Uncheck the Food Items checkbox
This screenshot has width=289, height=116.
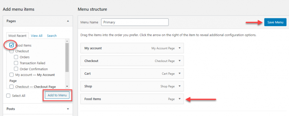click(x=11, y=45)
